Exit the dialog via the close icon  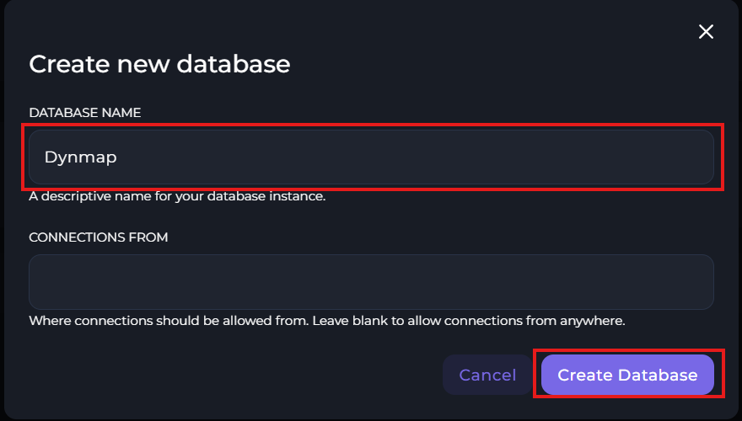(706, 32)
